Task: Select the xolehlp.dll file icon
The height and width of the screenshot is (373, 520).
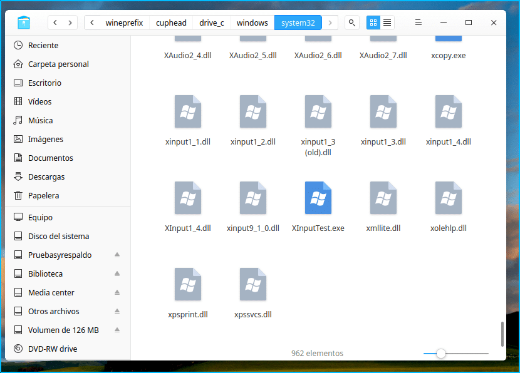Action: coord(449,198)
